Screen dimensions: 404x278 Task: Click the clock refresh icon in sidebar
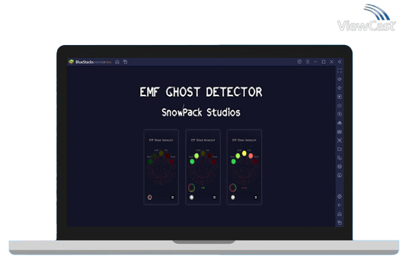(x=340, y=175)
